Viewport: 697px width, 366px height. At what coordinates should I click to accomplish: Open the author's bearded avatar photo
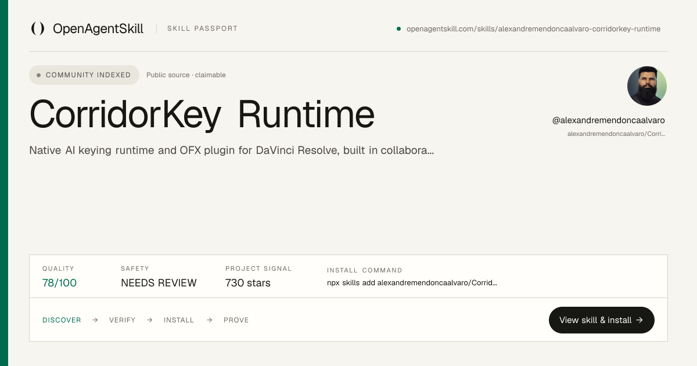[647, 86]
